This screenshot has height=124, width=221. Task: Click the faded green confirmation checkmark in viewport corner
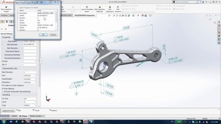click(x=210, y=19)
